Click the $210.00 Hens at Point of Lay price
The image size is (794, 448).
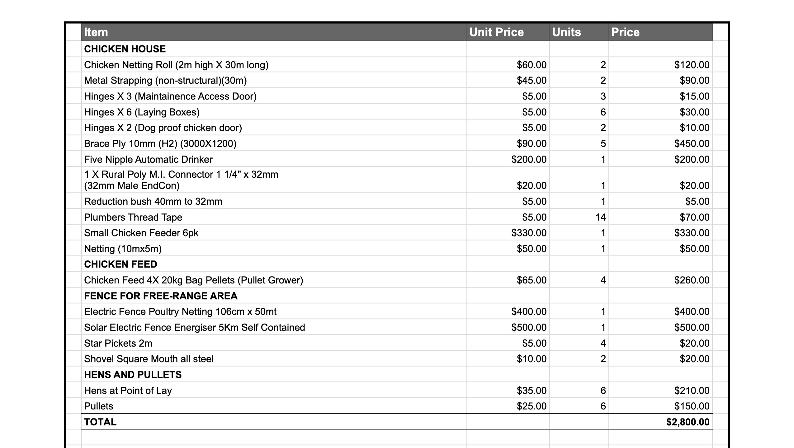coord(692,390)
